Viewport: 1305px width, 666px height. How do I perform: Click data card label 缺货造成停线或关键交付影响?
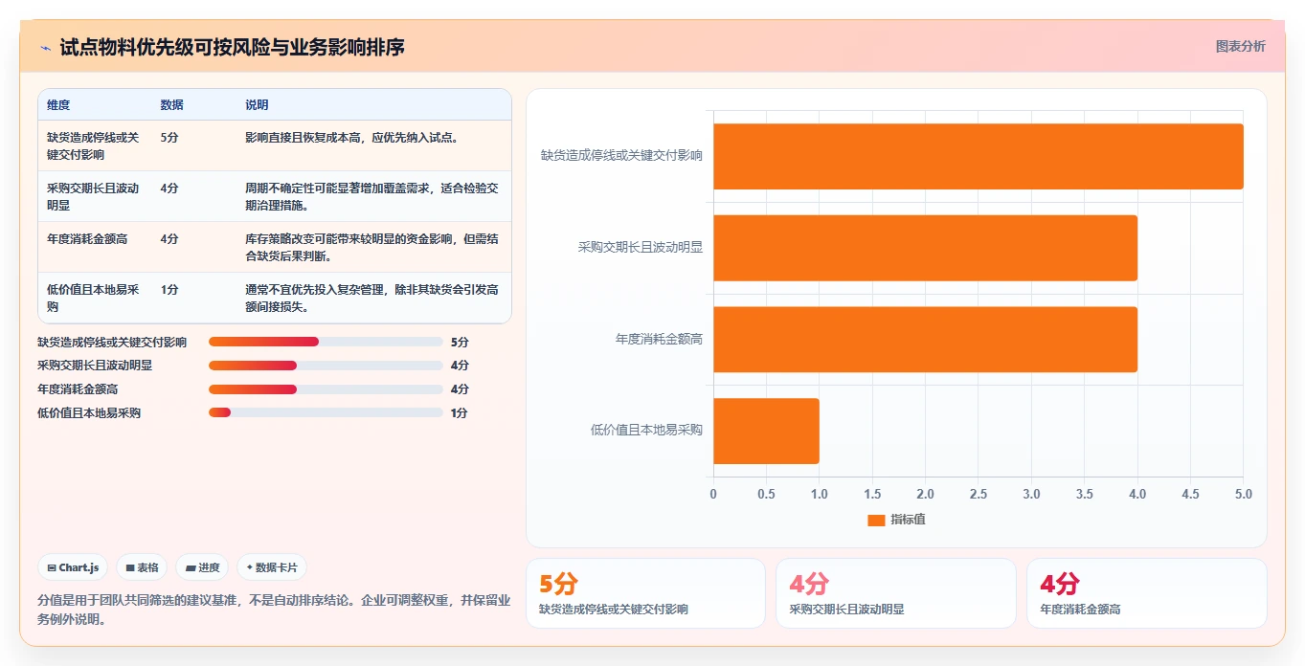614,609
